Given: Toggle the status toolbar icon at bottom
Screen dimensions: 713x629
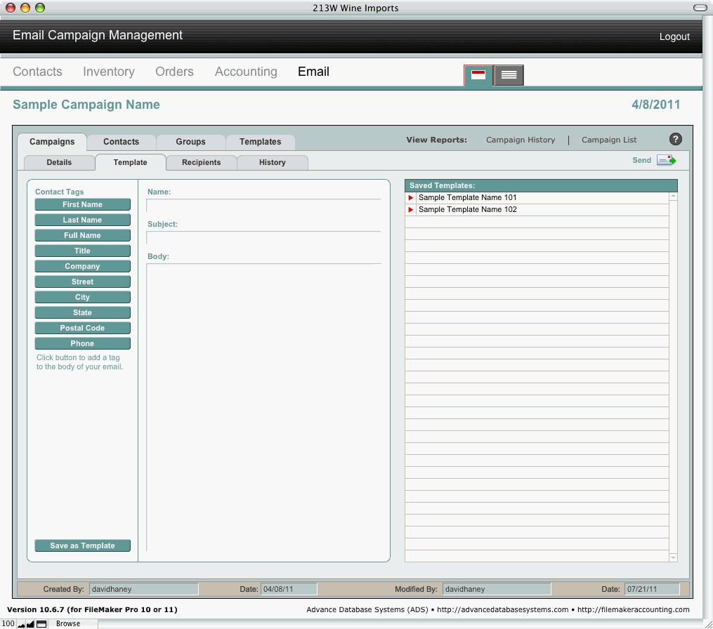Looking at the screenshot, I should (41, 624).
